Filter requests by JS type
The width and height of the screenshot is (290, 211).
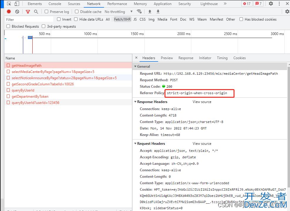tap(135, 19)
